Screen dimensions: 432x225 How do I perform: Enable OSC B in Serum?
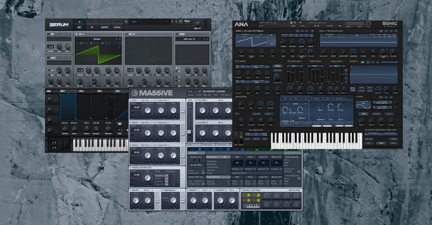[126, 34]
